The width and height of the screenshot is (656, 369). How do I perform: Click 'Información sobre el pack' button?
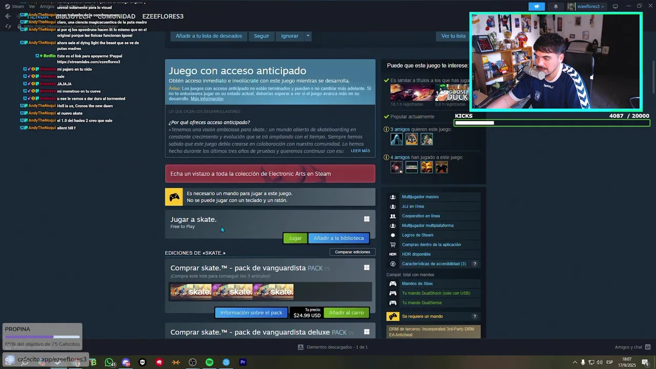tap(251, 313)
